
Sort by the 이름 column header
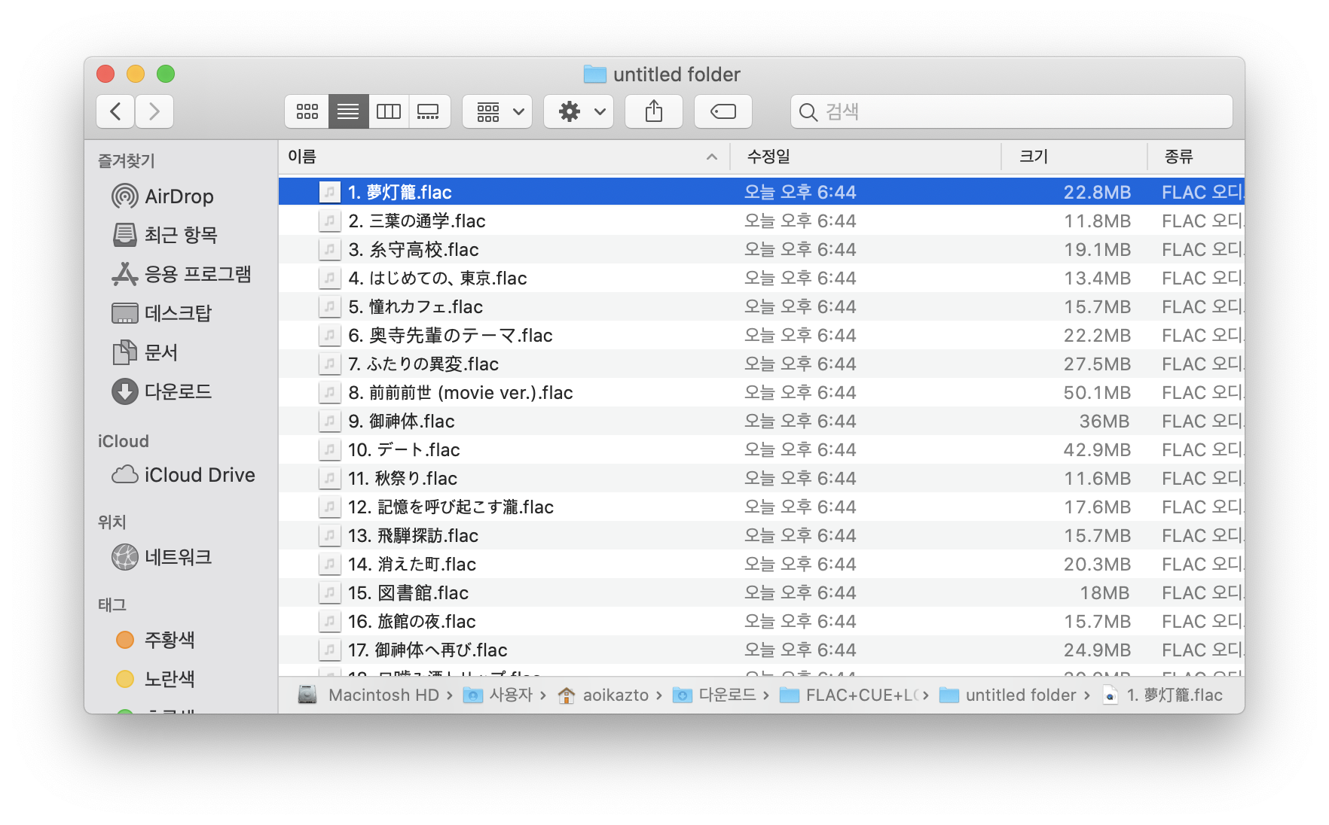click(504, 157)
